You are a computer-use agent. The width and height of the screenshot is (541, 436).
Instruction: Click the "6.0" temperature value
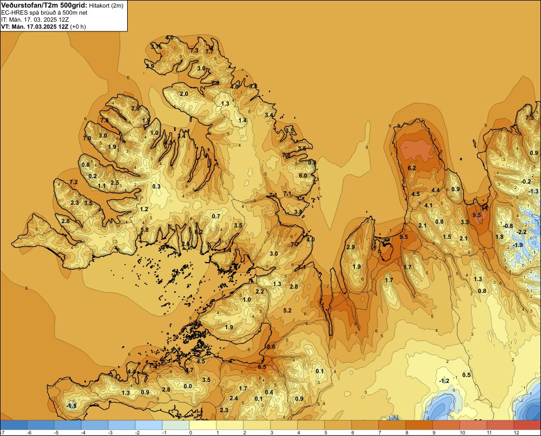click(302, 175)
